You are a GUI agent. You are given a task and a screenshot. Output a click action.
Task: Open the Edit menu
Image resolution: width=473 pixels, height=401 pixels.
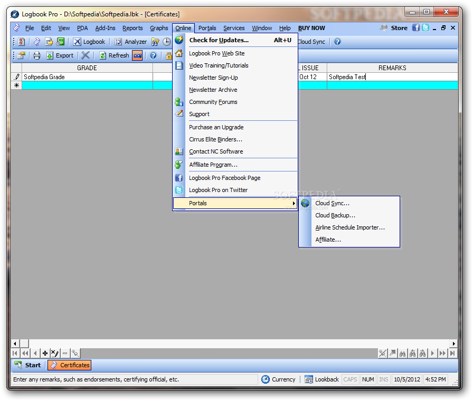(46, 28)
